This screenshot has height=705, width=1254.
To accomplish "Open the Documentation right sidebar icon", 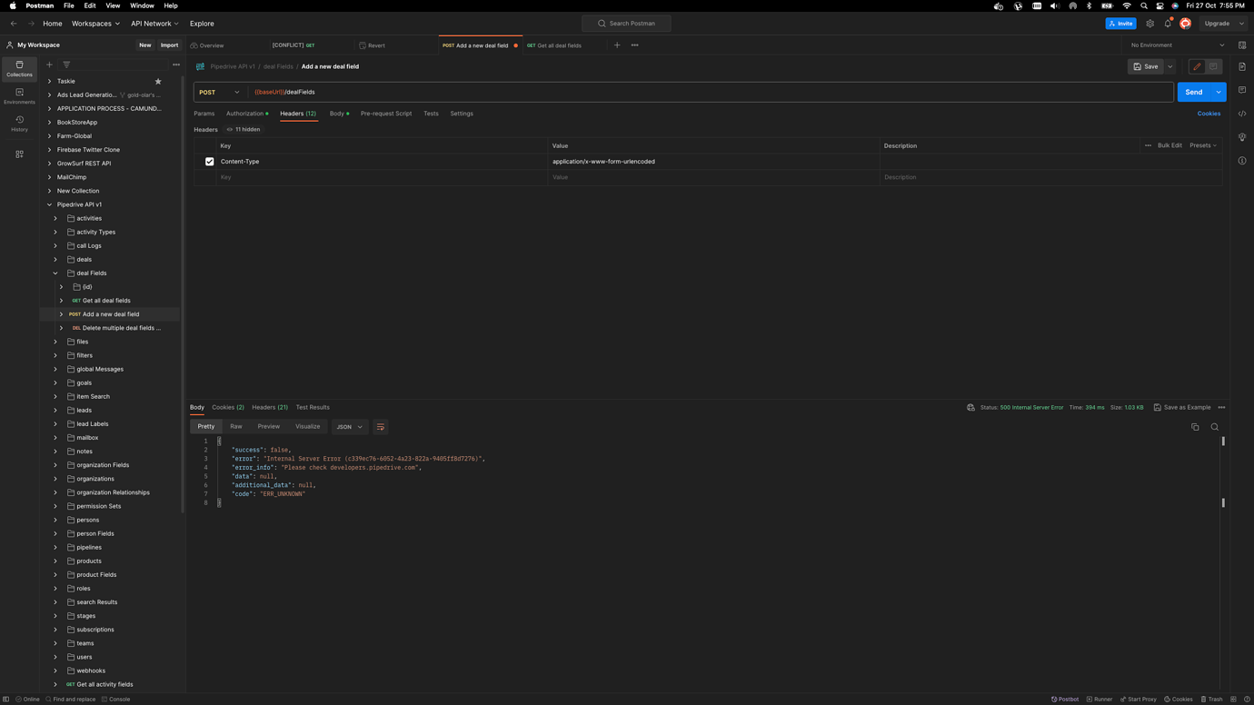I will 1242,66.
